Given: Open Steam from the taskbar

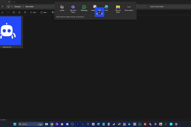Looking at the screenshot, I should coord(114,124).
